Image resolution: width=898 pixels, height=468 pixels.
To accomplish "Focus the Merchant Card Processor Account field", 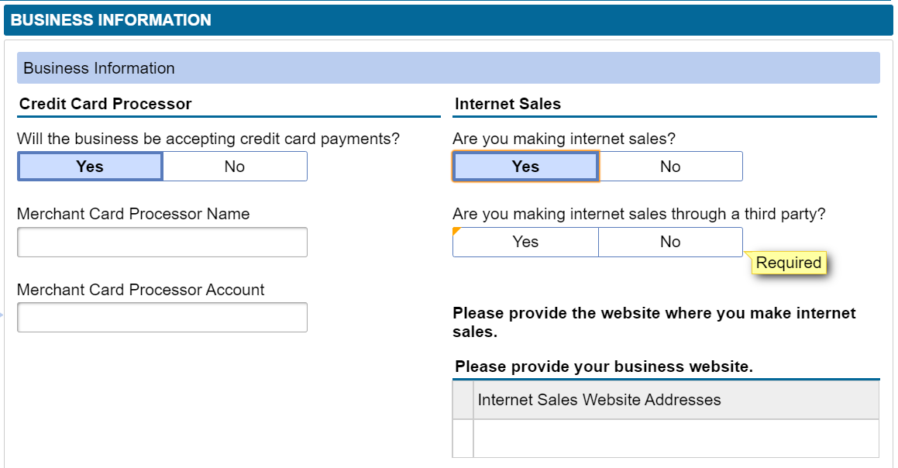I will click(162, 318).
